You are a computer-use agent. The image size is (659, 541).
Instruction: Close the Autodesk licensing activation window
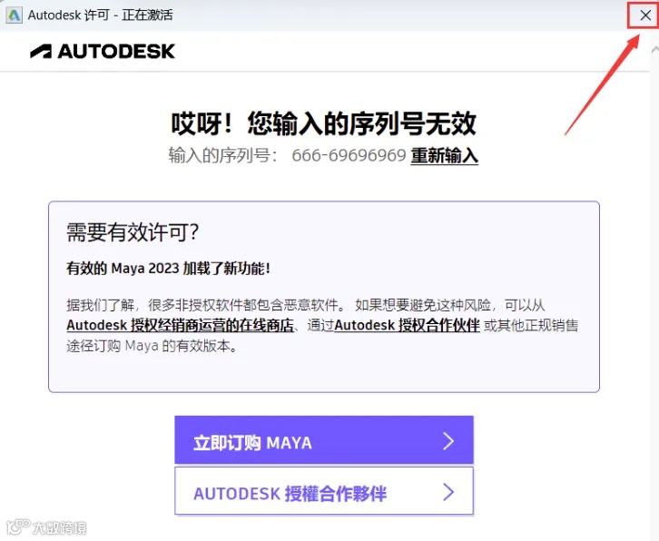644,15
